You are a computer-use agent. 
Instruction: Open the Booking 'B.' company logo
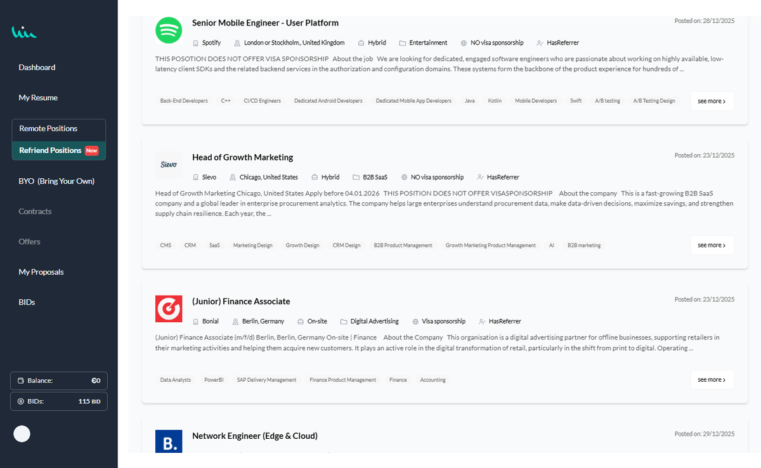click(x=169, y=441)
